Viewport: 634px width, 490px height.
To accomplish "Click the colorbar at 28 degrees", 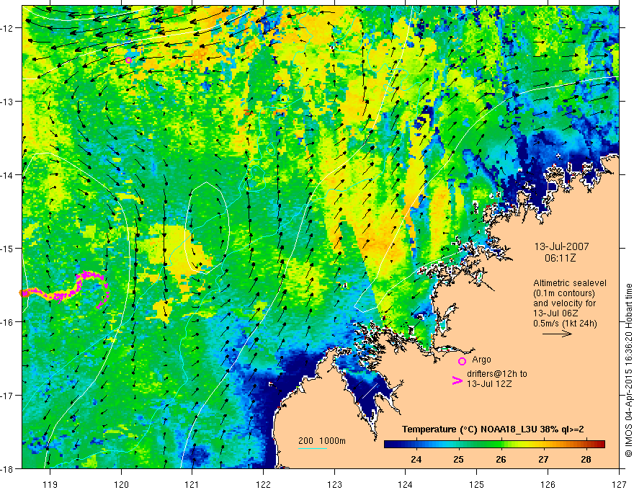I will pyautogui.click(x=586, y=445).
